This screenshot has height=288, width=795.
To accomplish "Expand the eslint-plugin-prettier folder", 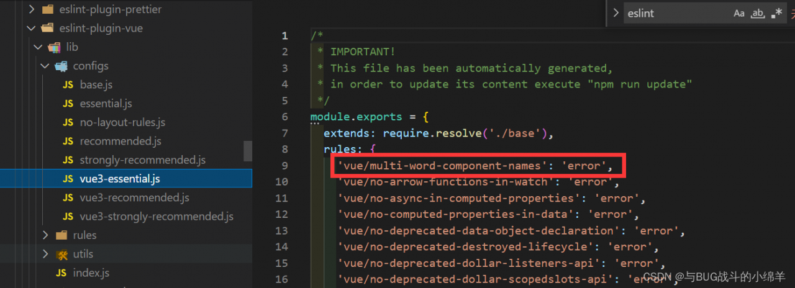I will 31,9.
